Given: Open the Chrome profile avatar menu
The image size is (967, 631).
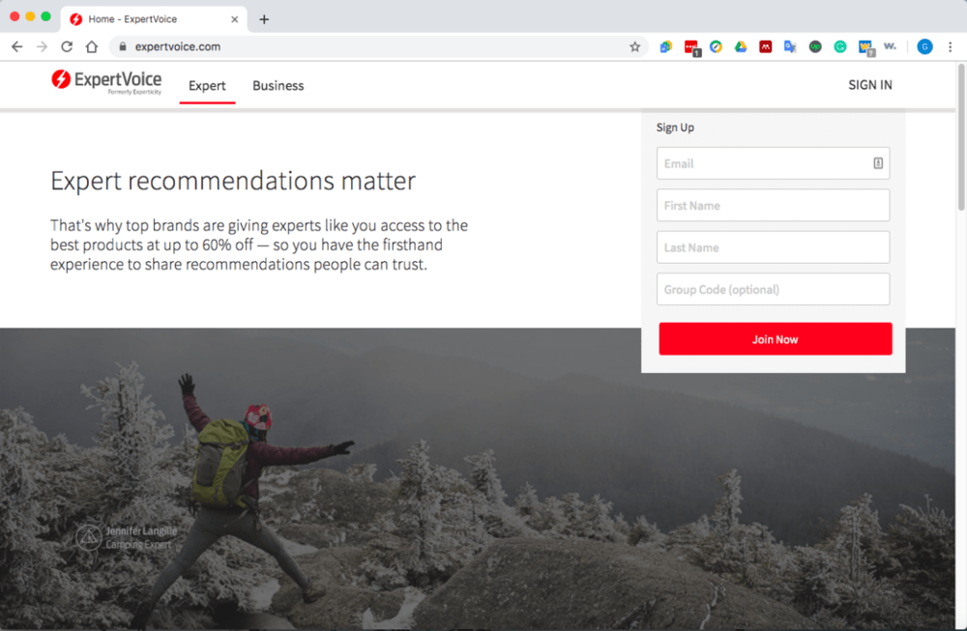Looking at the screenshot, I should click(924, 46).
